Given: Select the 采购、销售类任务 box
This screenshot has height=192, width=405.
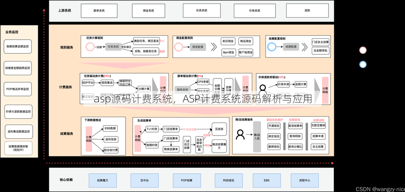Looking at the screenshot, I should pos(146,51).
